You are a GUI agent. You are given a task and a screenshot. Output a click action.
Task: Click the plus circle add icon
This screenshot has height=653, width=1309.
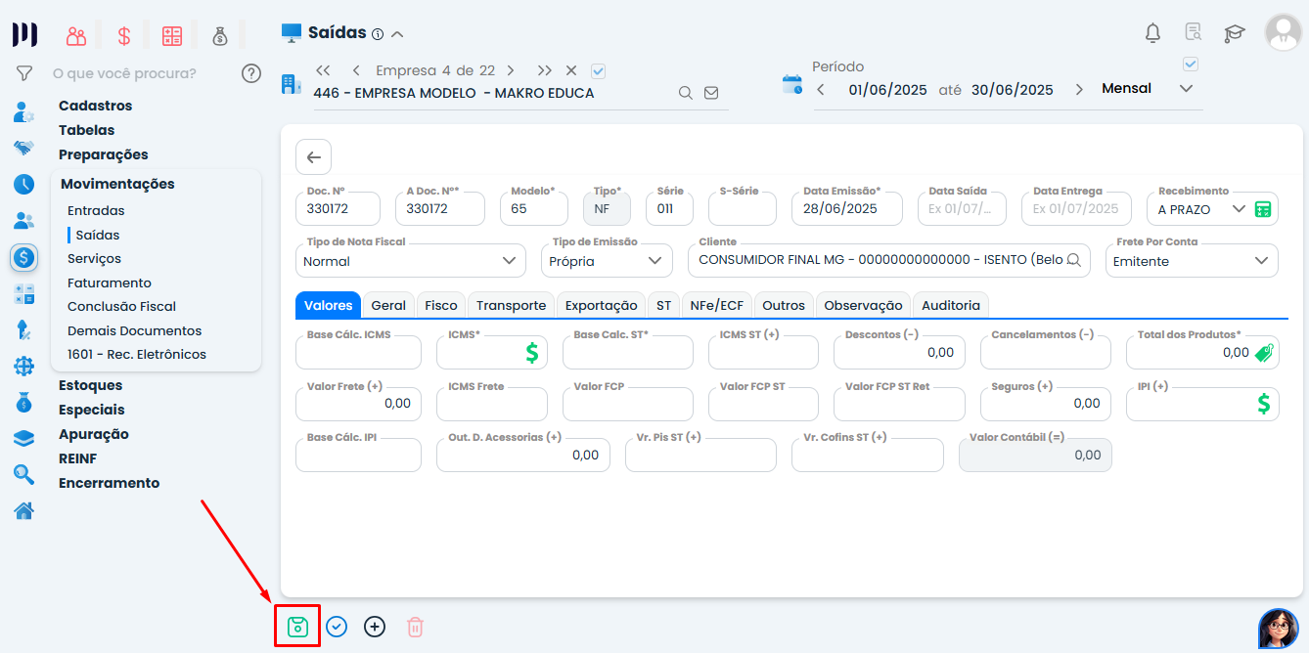[x=375, y=627]
